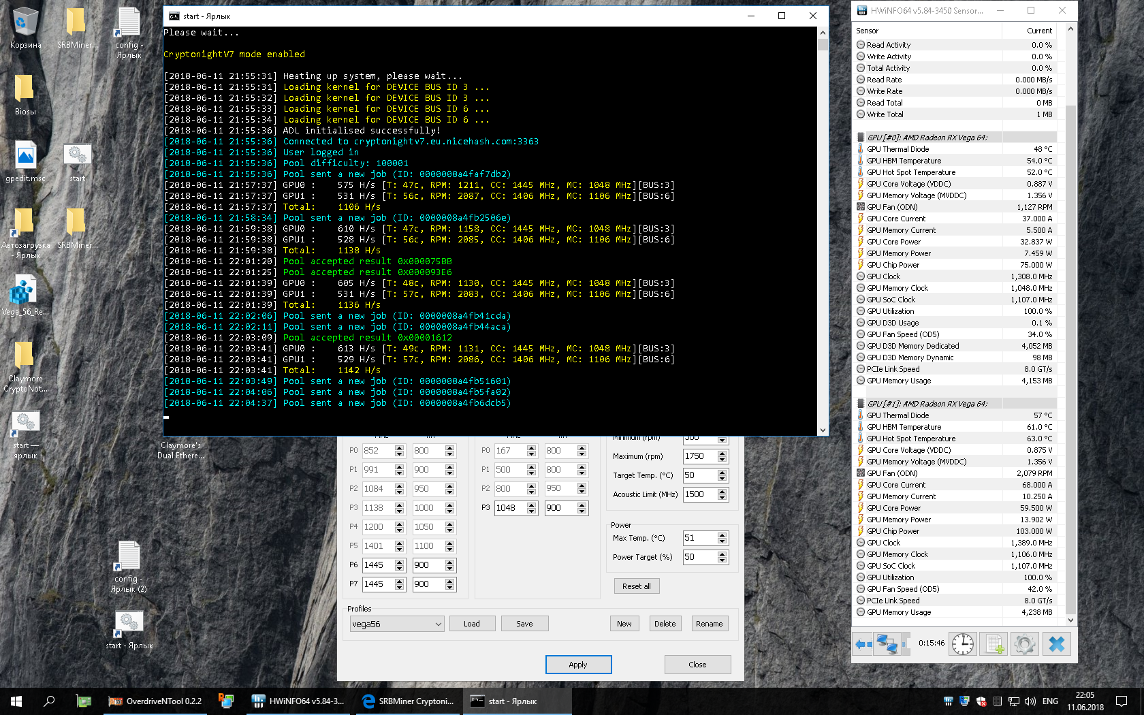Open Claymore CryptoNote folder icon
This screenshot has width=1144, height=715.
pos(25,367)
